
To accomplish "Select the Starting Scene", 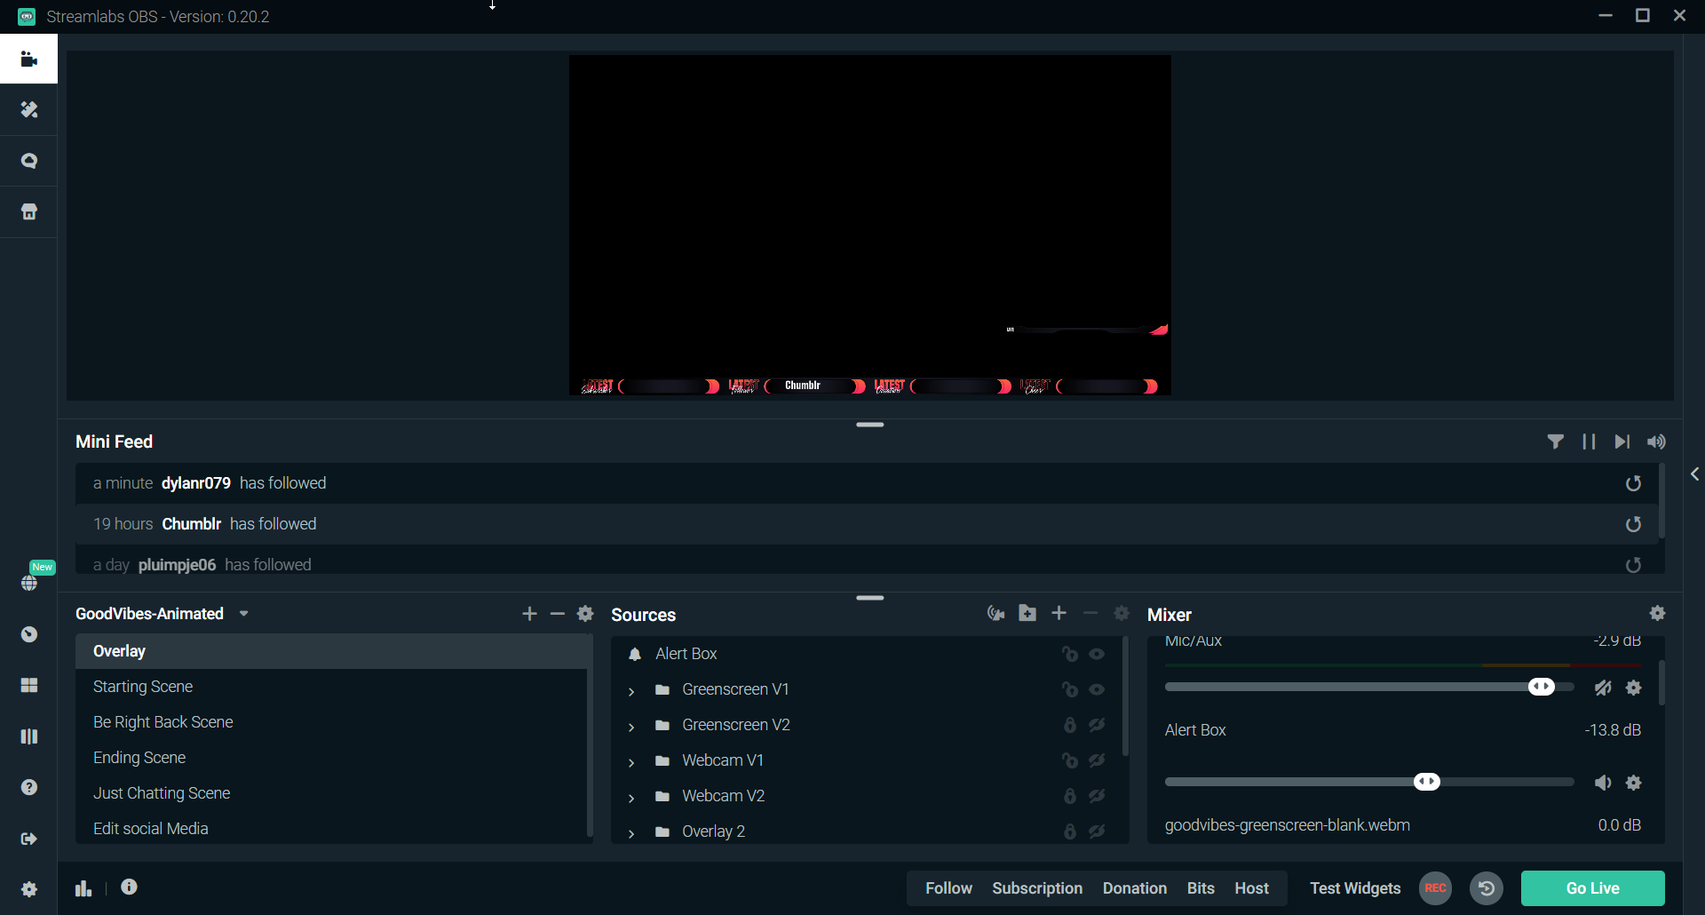I will click(143, 687).
